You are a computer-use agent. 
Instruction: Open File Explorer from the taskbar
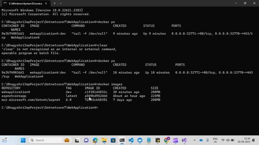(x=104, y=140)
